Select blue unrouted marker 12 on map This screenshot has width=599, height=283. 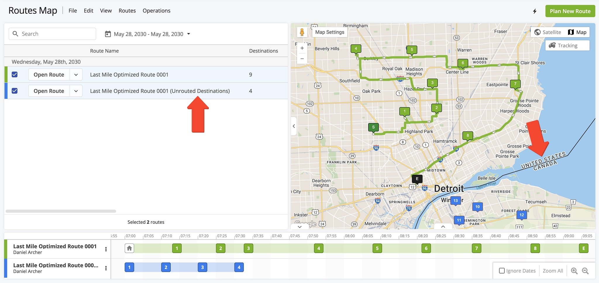coord(522,215)
